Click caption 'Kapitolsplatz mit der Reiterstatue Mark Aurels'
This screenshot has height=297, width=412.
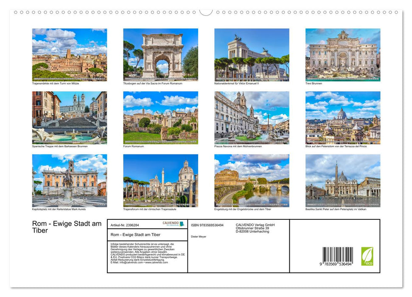point(59,209)
